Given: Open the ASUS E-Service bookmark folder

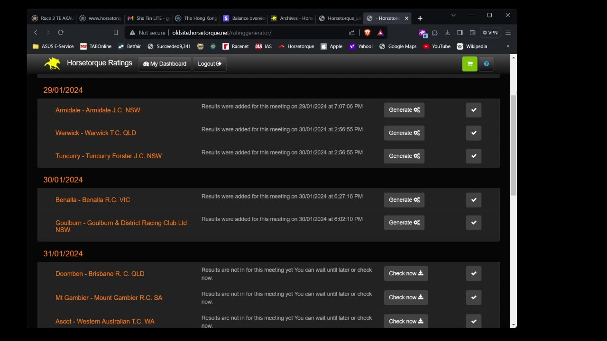Looking at the screenshot, I should tap(53, 46).
